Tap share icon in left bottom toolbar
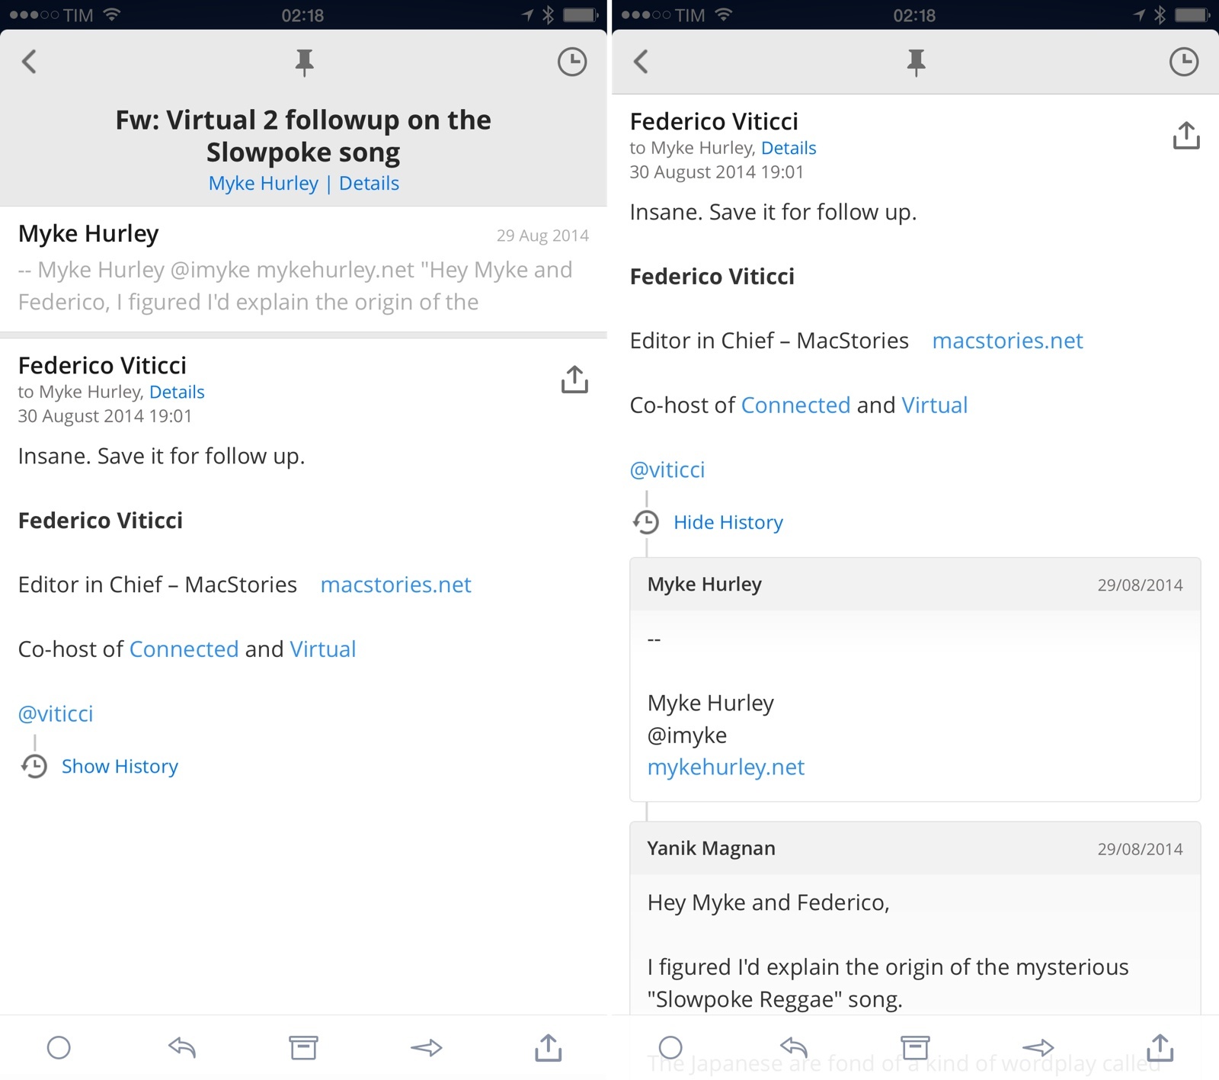This screenshot has height=1080, width=1219. click(x=549, y=1048)
